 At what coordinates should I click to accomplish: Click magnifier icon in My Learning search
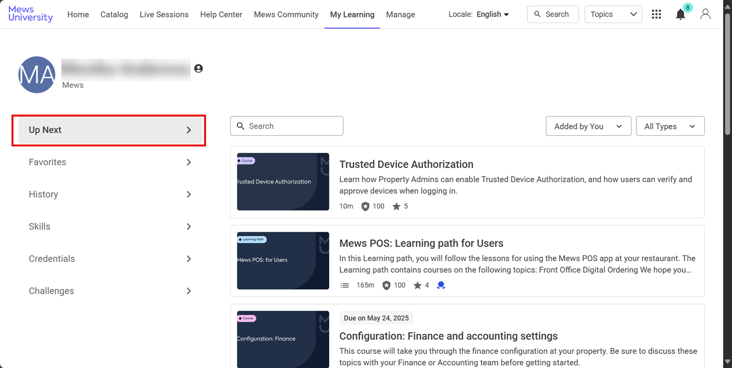[241, 126]
